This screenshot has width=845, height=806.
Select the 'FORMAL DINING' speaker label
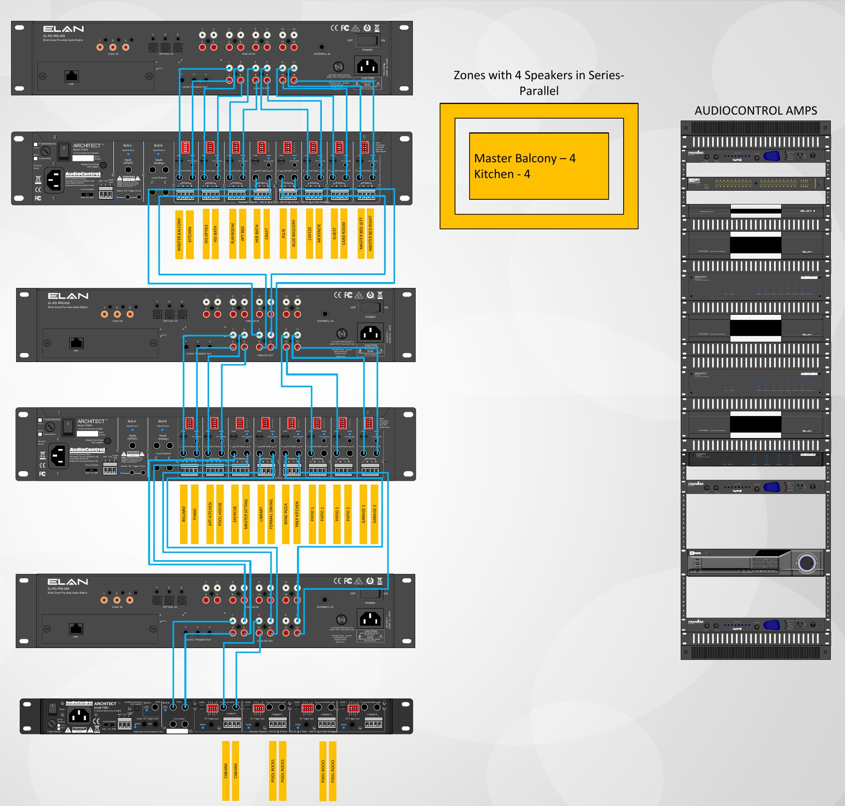[271, 514]
